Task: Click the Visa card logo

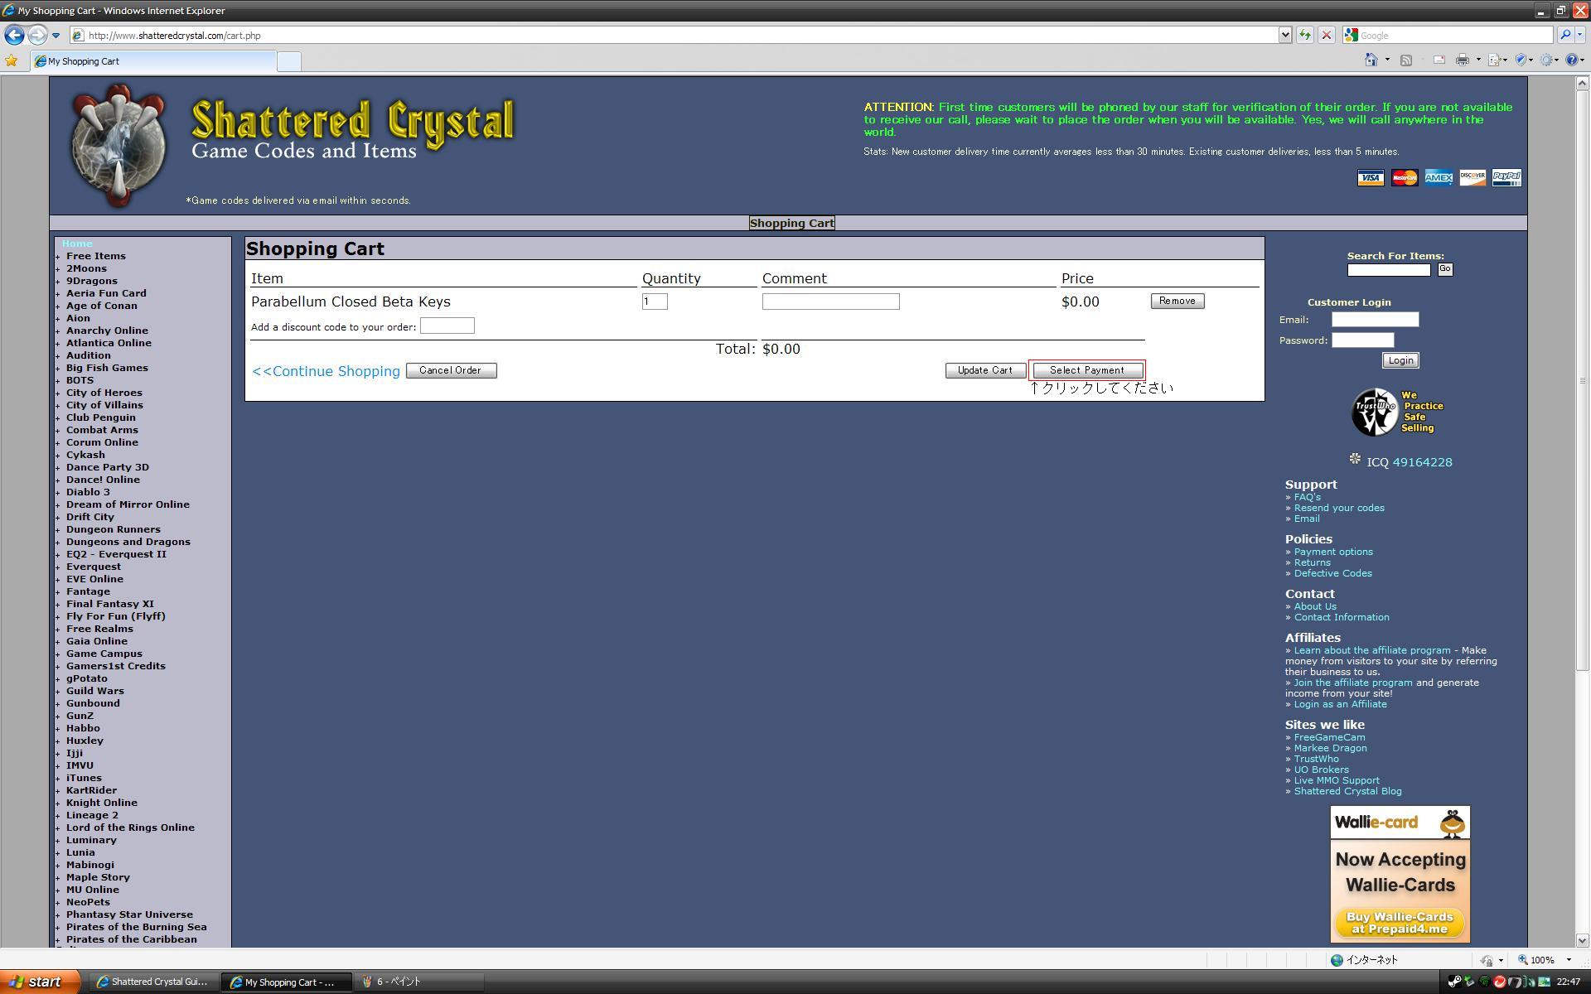Action: pos(1371,178)
